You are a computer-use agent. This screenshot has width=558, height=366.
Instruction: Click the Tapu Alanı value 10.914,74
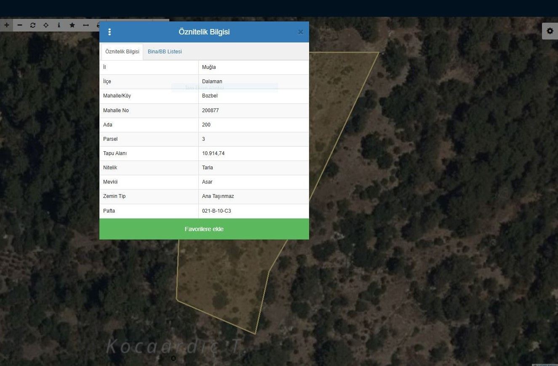[214, 153]
